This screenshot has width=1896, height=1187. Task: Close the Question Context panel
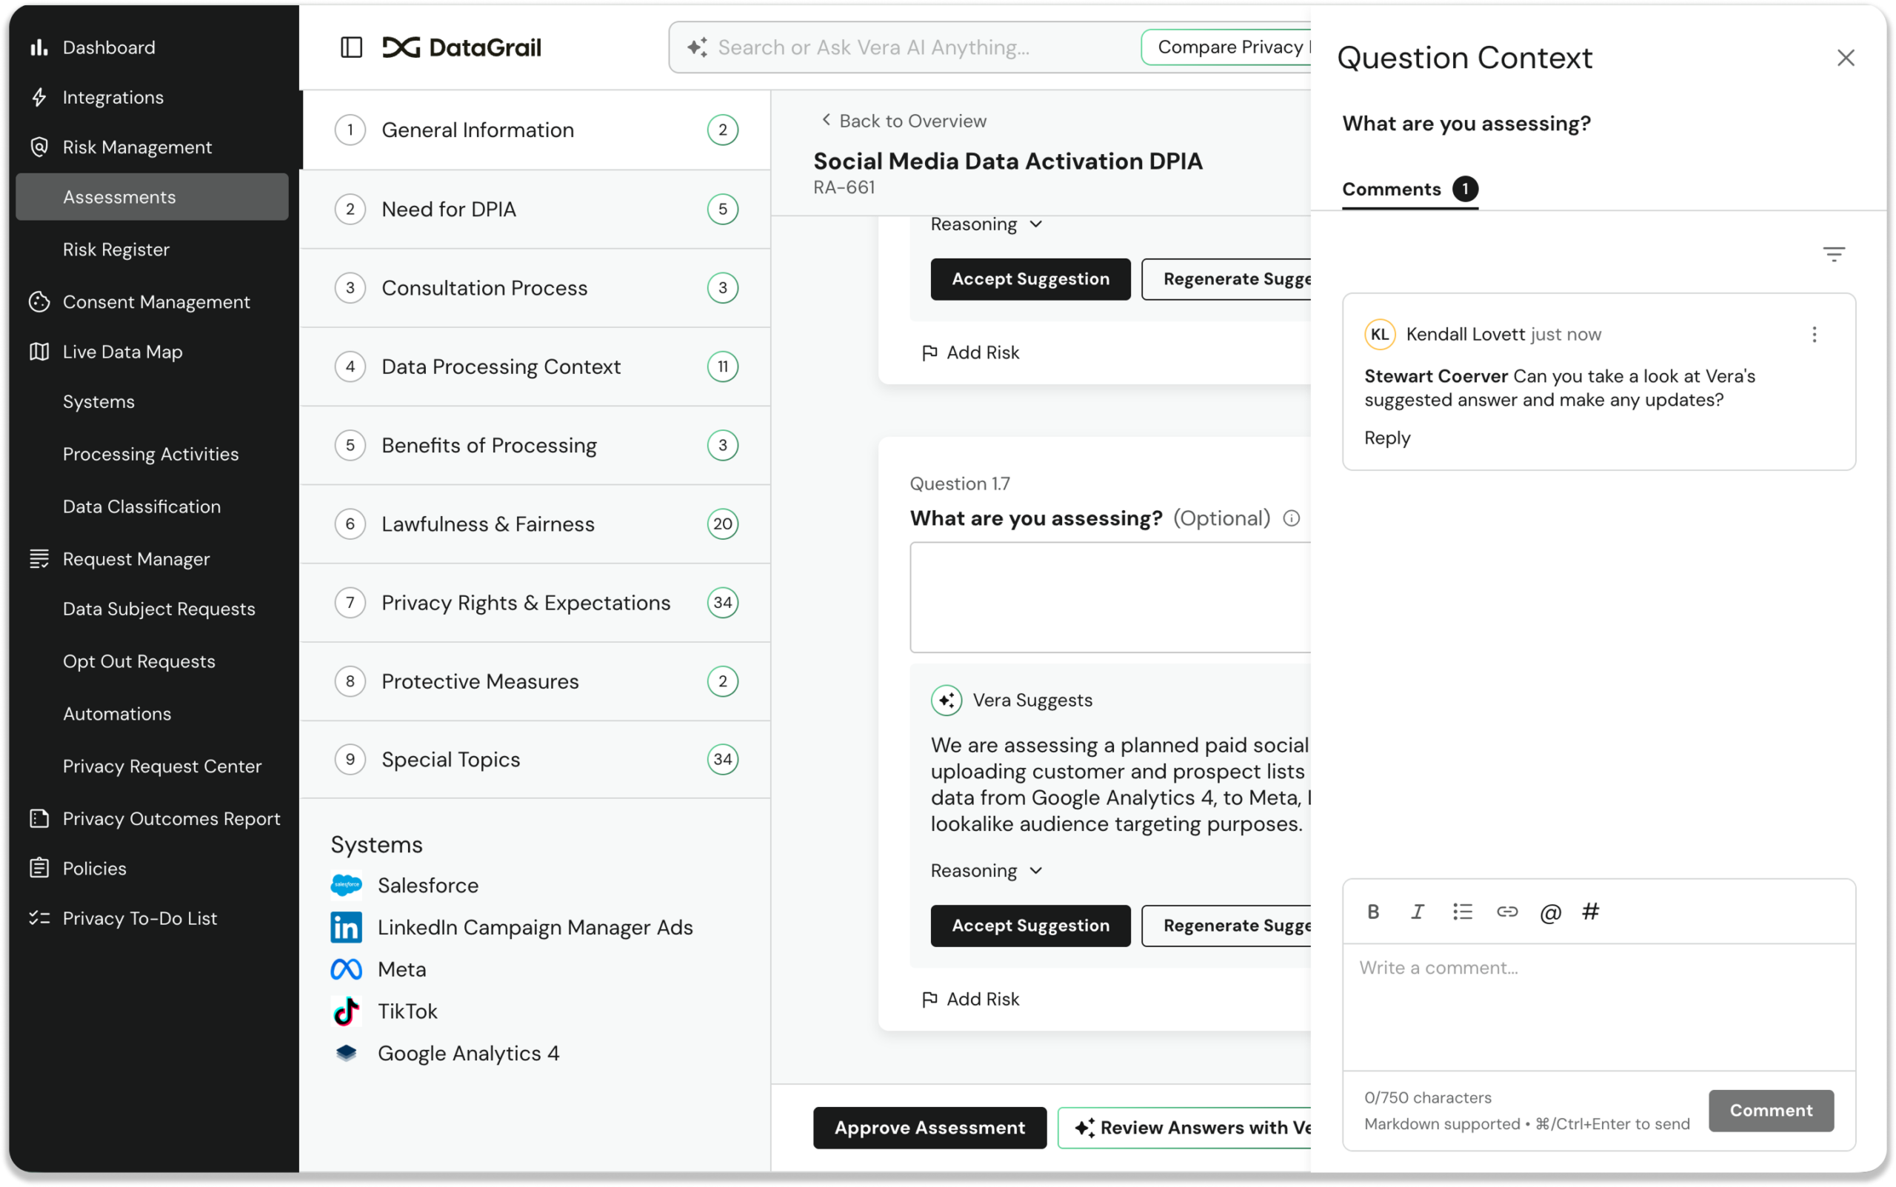[1846, 57]
